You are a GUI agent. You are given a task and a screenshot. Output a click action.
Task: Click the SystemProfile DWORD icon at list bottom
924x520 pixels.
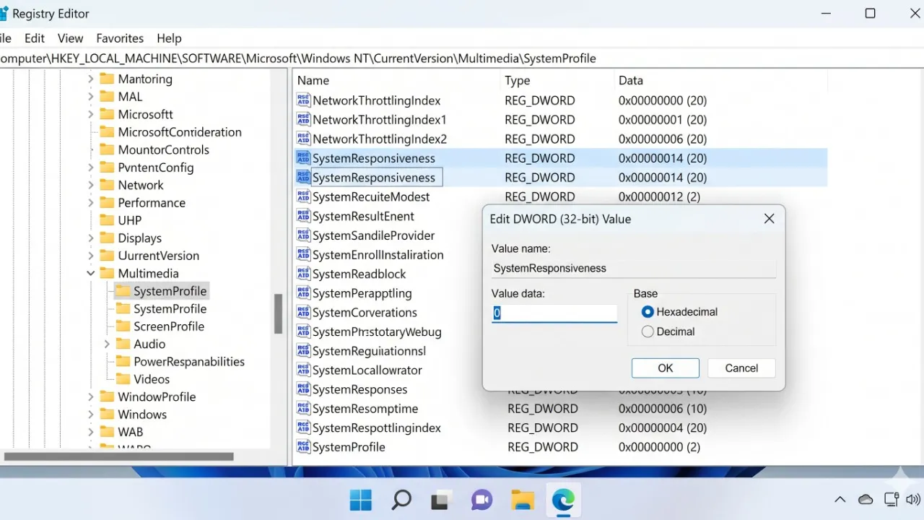point(303,447)
